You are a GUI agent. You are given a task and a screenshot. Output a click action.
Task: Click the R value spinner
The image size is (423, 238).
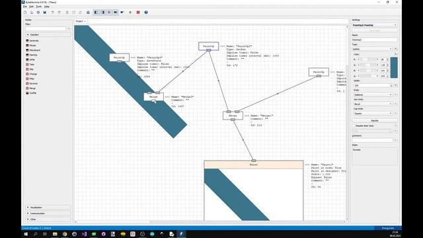384,59
